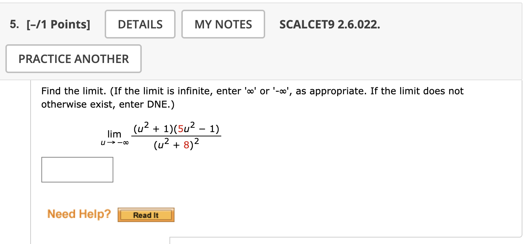
Task: Click the fraction bar of the limit expression
Action: pos(176,136)
